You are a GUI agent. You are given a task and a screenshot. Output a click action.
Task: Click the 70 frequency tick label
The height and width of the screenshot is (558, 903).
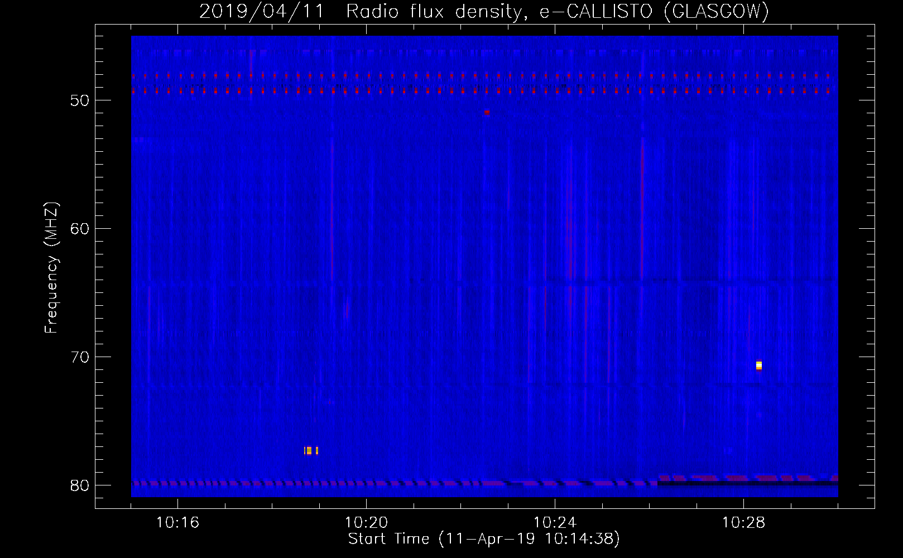tap(80, 357)
